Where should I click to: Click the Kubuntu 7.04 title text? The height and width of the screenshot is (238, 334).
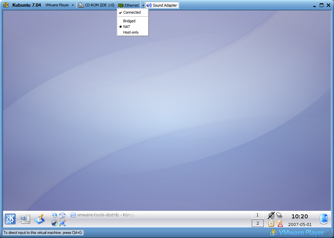26,5
